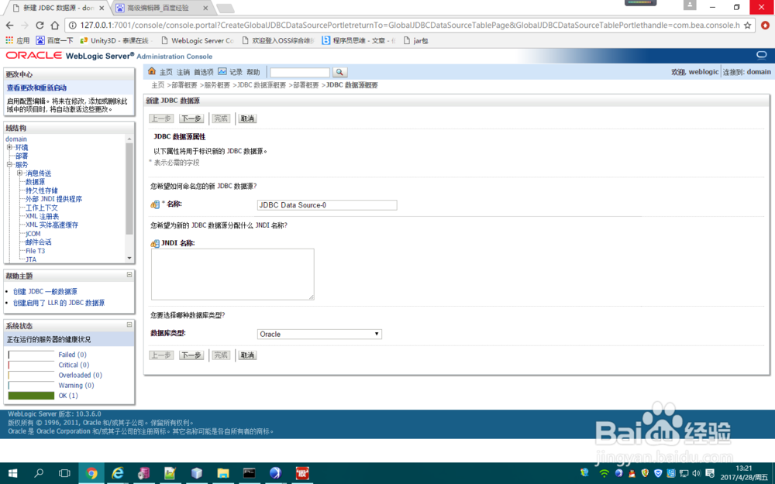Click the magnifier search button in console toolbar
The image size is (775, 484).
click(339, 72)
